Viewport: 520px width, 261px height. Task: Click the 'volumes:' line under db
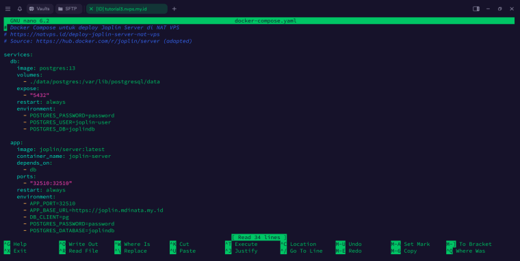tap(30, 75)
